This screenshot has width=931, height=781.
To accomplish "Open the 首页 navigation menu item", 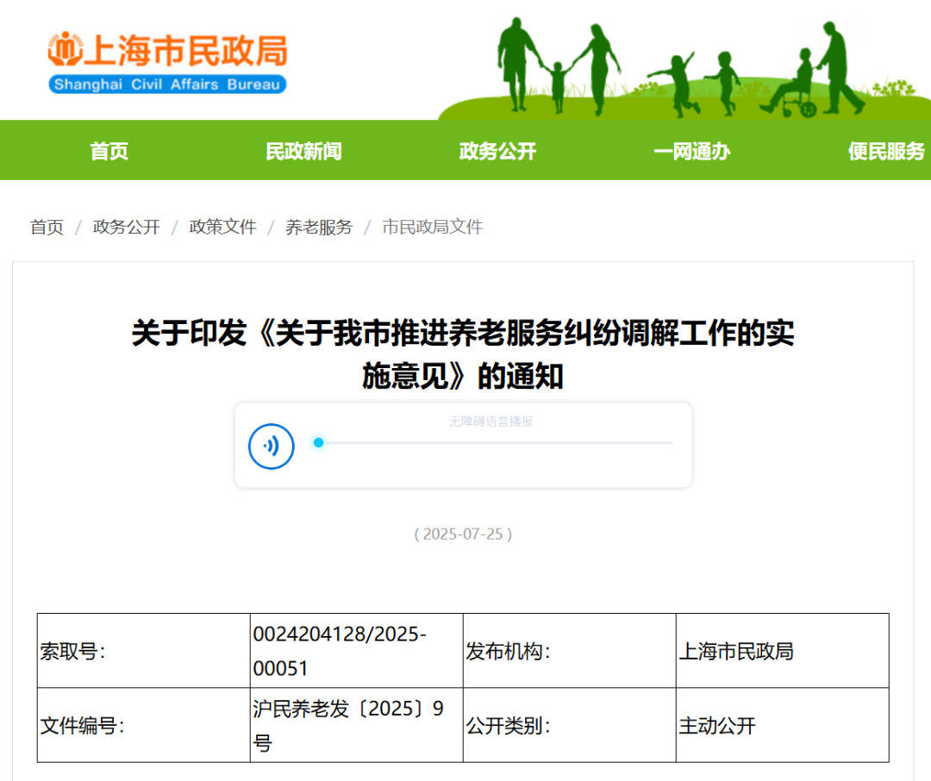I will coord(109,152).
